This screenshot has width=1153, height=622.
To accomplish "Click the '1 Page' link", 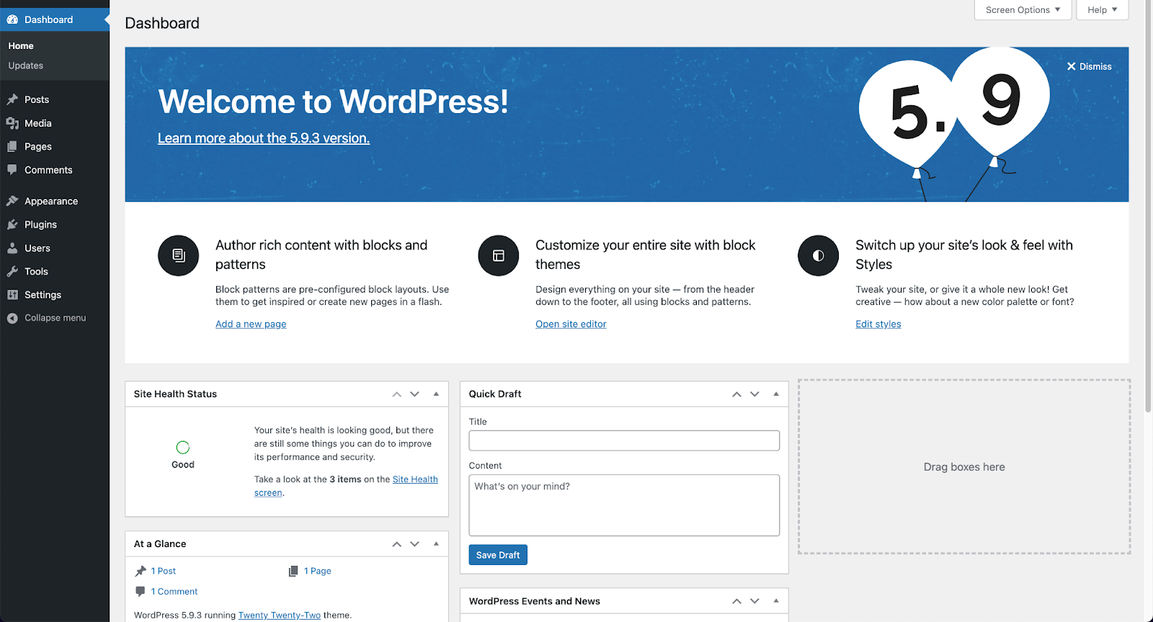I will tap(318, 571).
